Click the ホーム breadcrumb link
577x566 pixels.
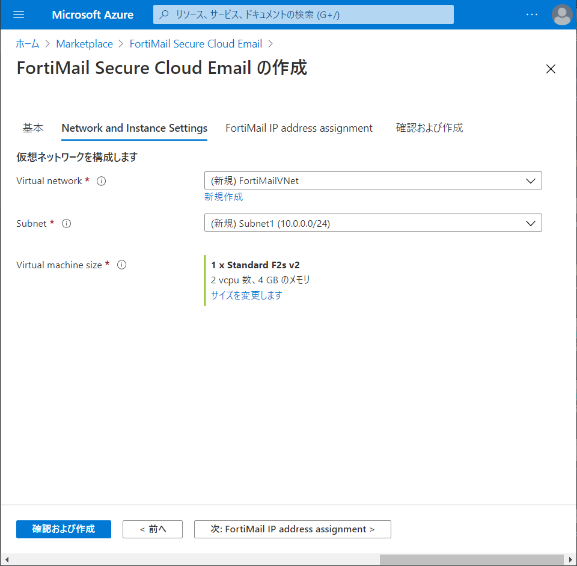click(x=27, y=44)
